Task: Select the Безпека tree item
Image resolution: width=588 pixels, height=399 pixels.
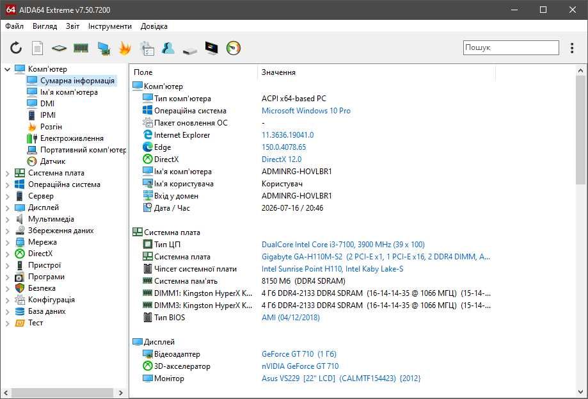Action: pos(42,288)
